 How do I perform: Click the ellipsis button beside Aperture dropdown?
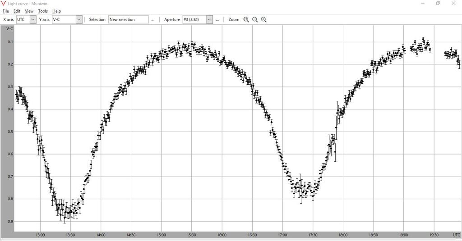pos(217,20)
